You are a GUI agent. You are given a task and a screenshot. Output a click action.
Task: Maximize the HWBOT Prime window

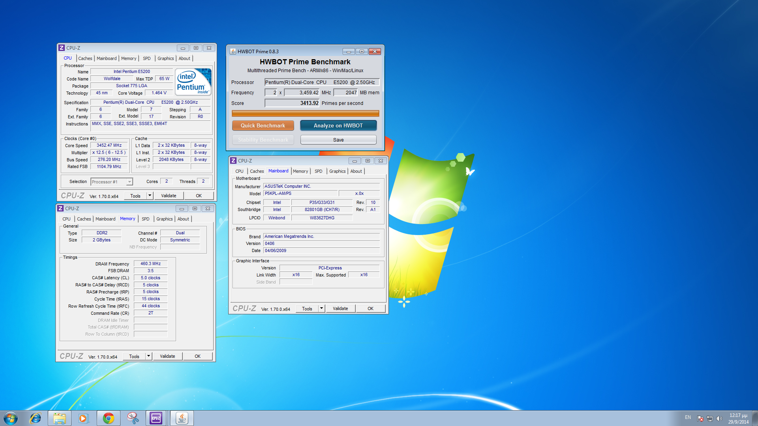point(362,51)
